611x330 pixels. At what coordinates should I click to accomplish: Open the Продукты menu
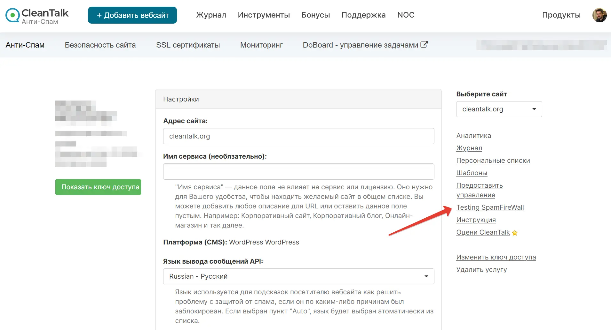pyautogui.click(x=561, y=15)
